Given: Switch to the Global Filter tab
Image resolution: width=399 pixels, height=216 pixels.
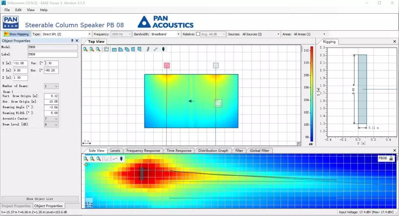Looking at the screenshot, I should click(x=259, y=151).
